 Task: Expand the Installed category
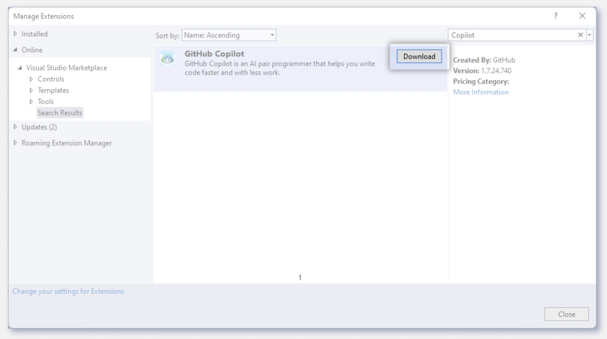[x=15, y=34]
